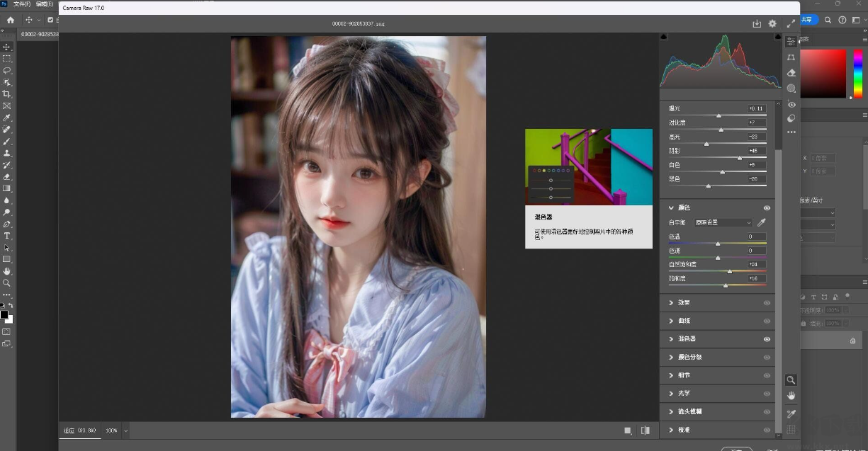
Task: Expand the 曲线 section
Action: tap(671, 321)
